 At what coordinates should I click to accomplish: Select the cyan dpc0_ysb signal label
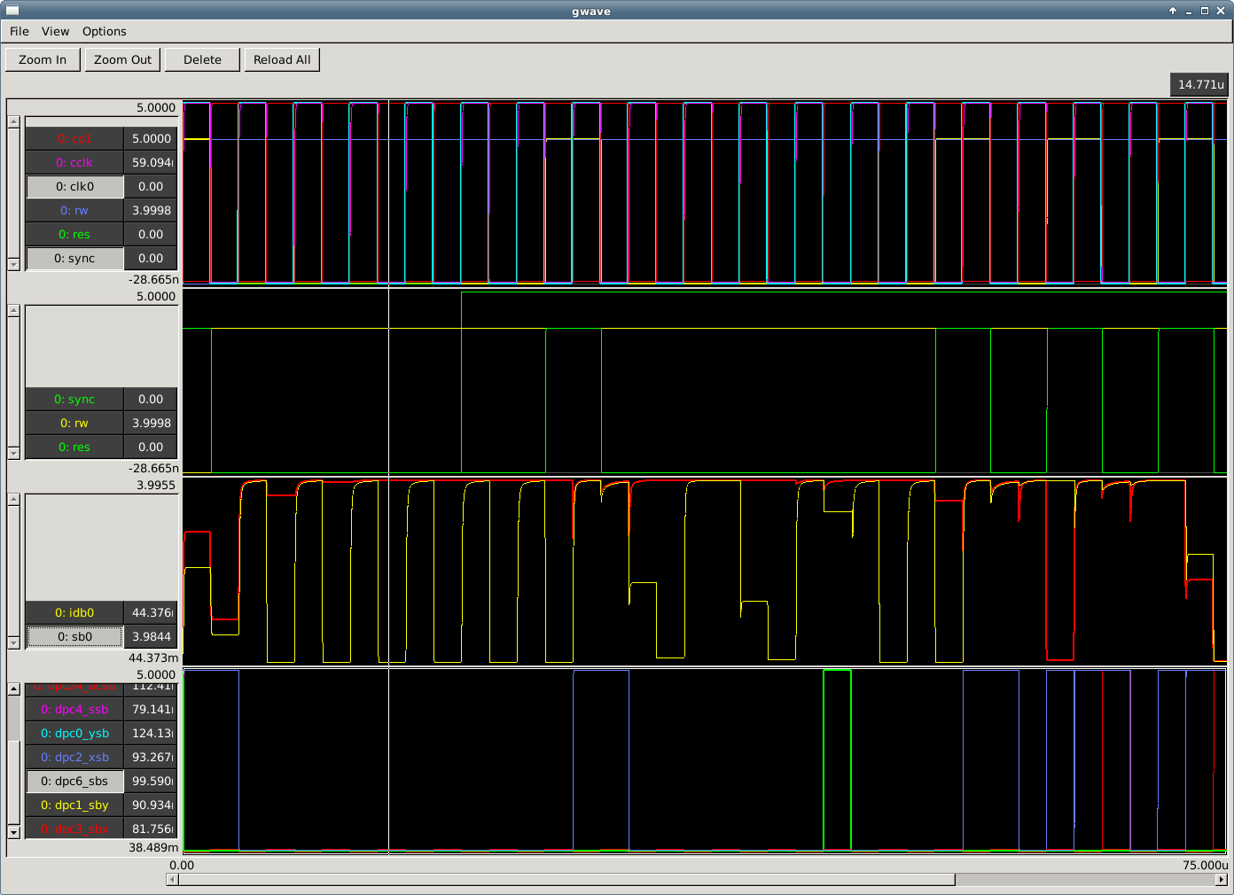coord(75,734)
